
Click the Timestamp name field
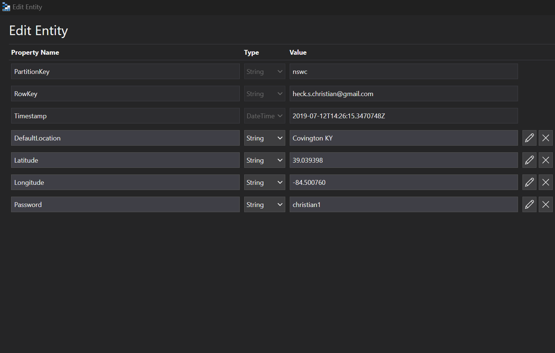coord(125,116)
